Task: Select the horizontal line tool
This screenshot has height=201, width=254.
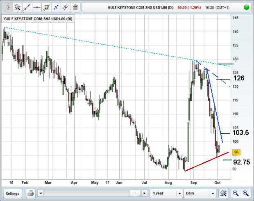Action: coord(37,7)
